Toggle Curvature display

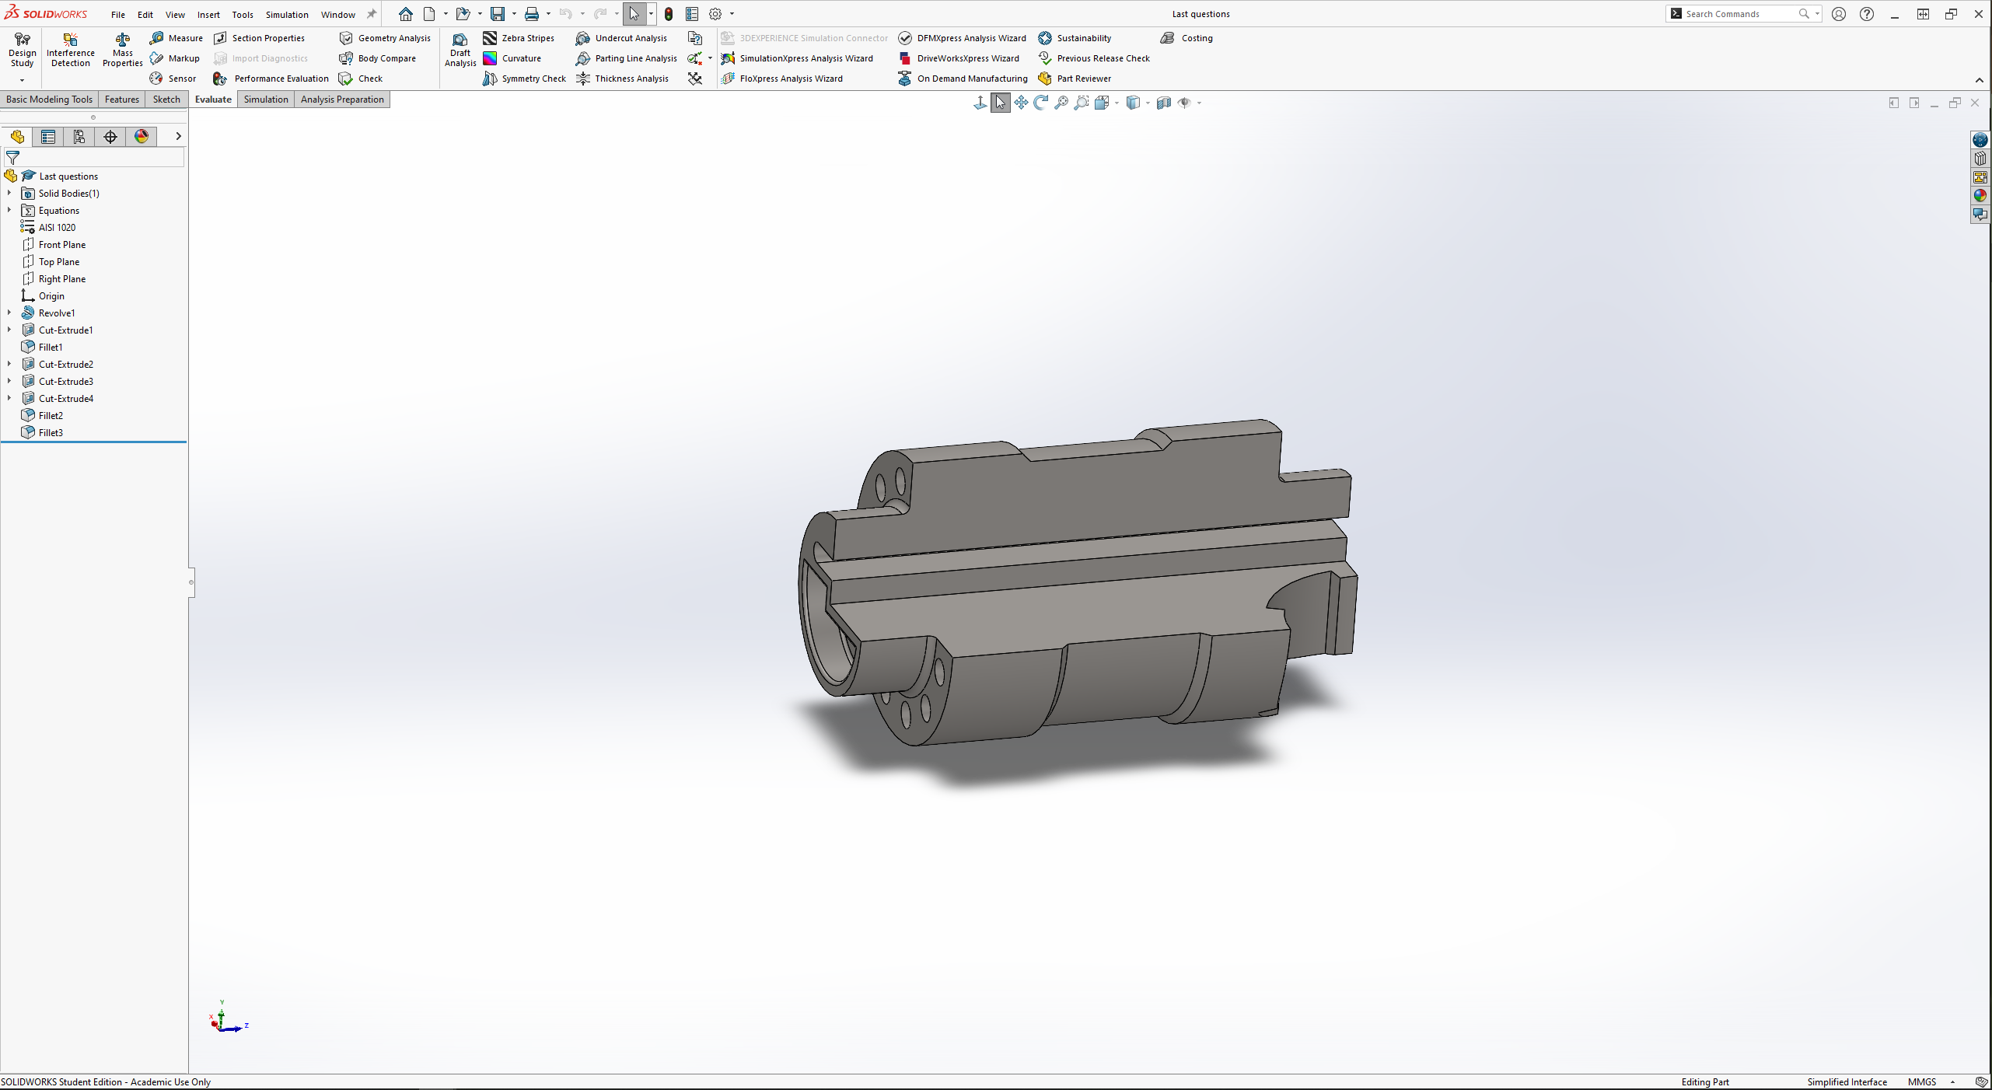tap(512, 58)
